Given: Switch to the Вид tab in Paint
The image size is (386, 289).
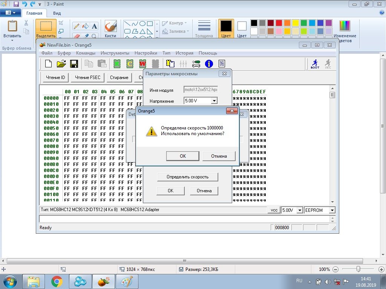Looking at the screenshot, I should tap(57, 13).
